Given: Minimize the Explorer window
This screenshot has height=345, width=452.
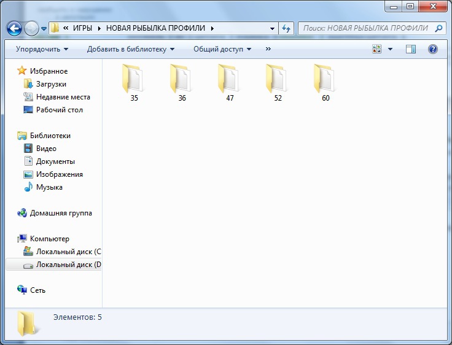Looking at the screenshot, I should [394, 6].
